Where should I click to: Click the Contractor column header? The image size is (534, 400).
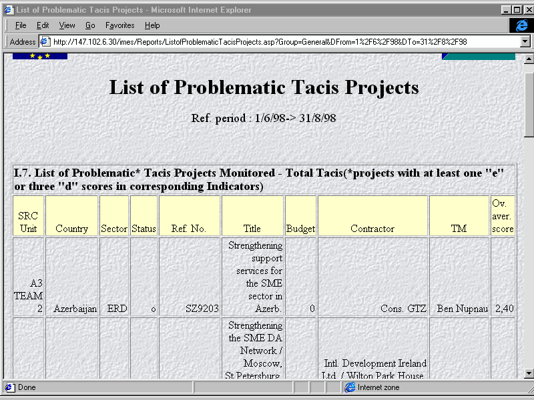click(x=372, y=229)
